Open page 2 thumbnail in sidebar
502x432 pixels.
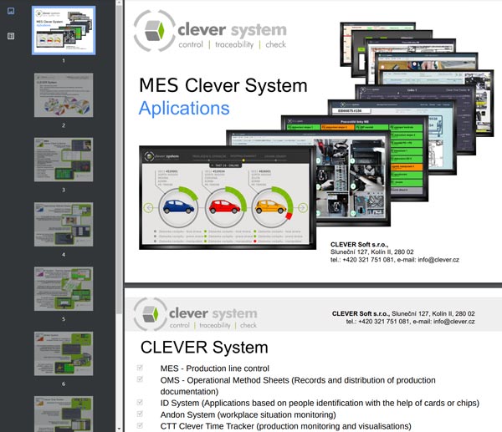64,94
